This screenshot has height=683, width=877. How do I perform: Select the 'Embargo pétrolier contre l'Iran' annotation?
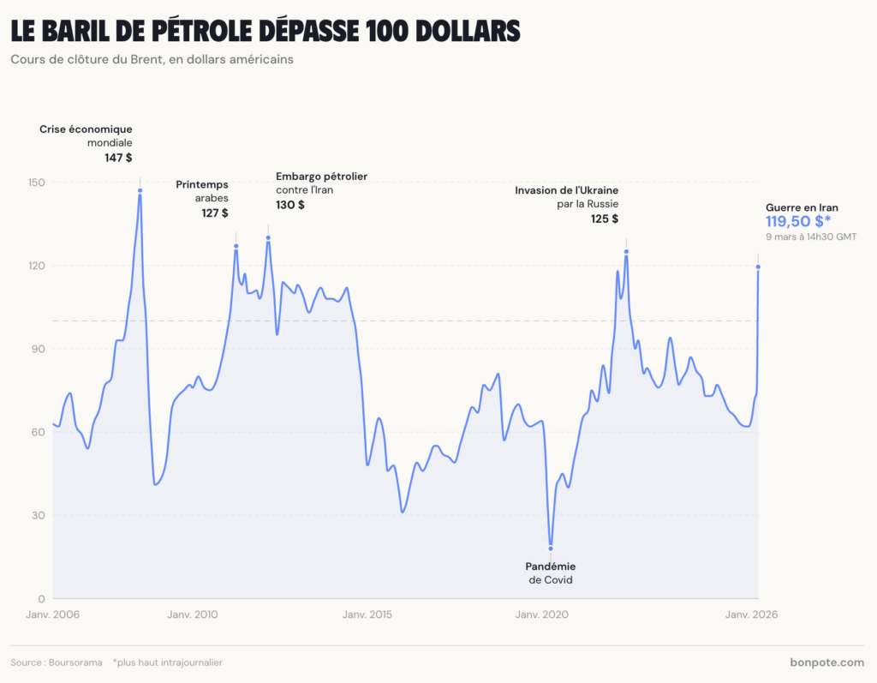tap(321, 183)
